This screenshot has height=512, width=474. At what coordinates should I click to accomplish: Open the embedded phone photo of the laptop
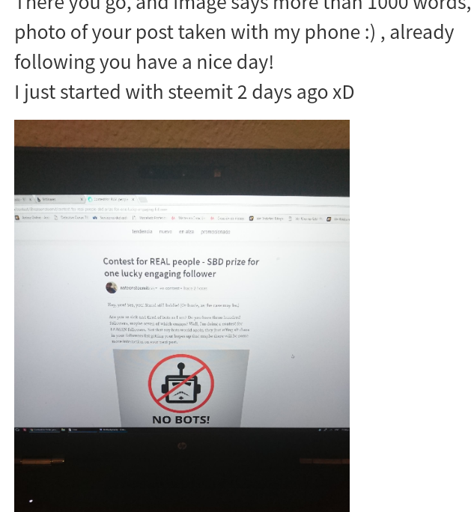click(x=182, y=316)
